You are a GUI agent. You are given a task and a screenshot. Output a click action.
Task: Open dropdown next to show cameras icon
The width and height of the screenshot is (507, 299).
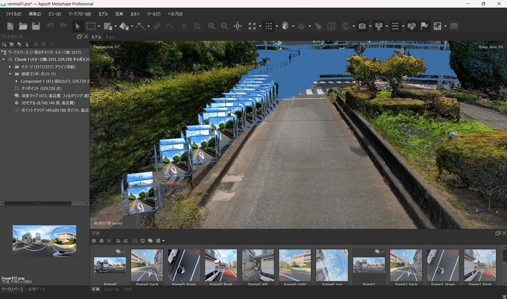point(370,26)
